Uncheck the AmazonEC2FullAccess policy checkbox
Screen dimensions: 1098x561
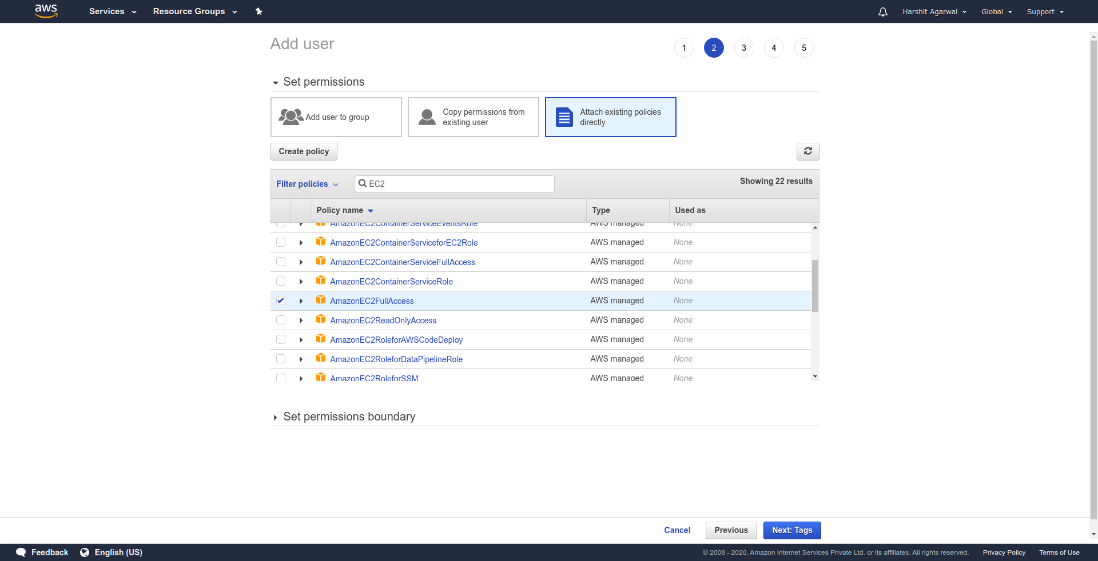(x=281, y=300)
